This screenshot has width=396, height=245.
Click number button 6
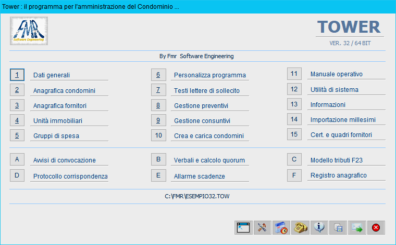158,75
